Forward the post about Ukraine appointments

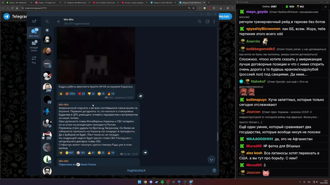pyautogui.click(x=145, y=153)
